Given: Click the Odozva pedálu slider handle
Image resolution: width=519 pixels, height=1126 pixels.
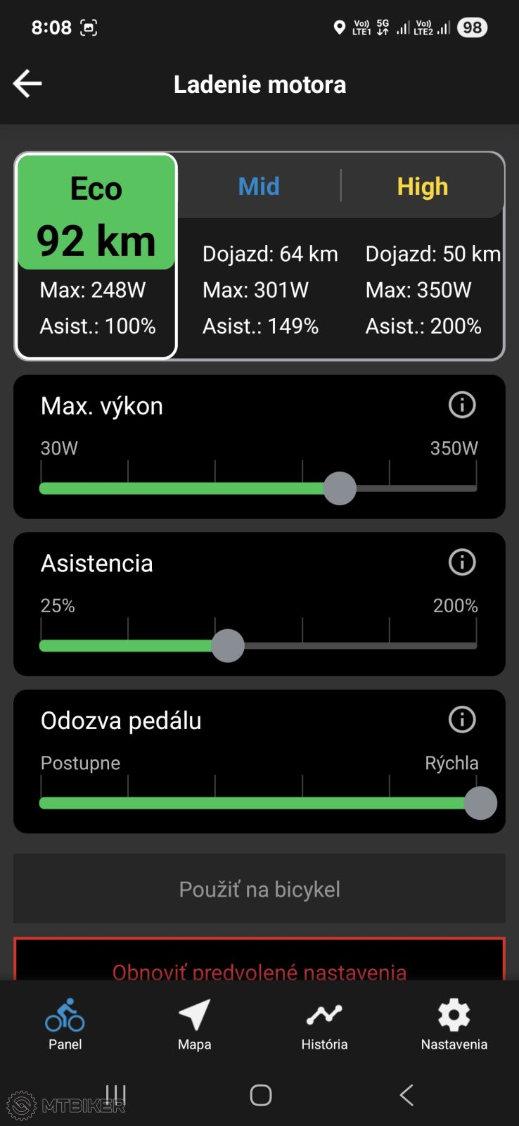Looking at the screenshot, I should click(x=480, y=803).
